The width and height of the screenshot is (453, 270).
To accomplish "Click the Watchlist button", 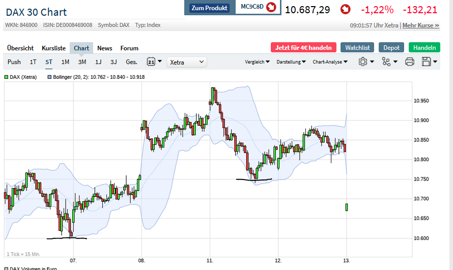I will tap(357, 47).
